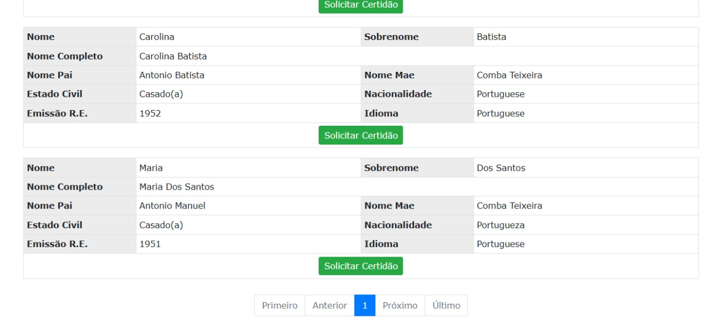Go to Primeiro page in pagination
Screen dimensions: 713x321
pos(280,305)
